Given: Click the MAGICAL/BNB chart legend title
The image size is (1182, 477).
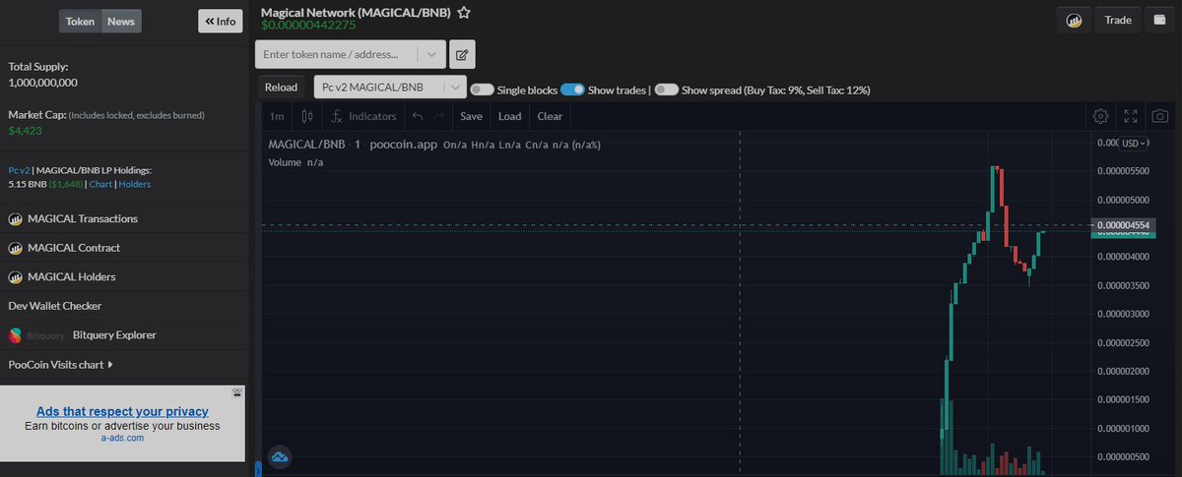Looking at the screenshot, I should [307, 145].
